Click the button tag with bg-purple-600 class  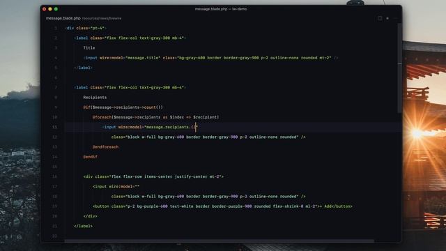pos(204,206)
